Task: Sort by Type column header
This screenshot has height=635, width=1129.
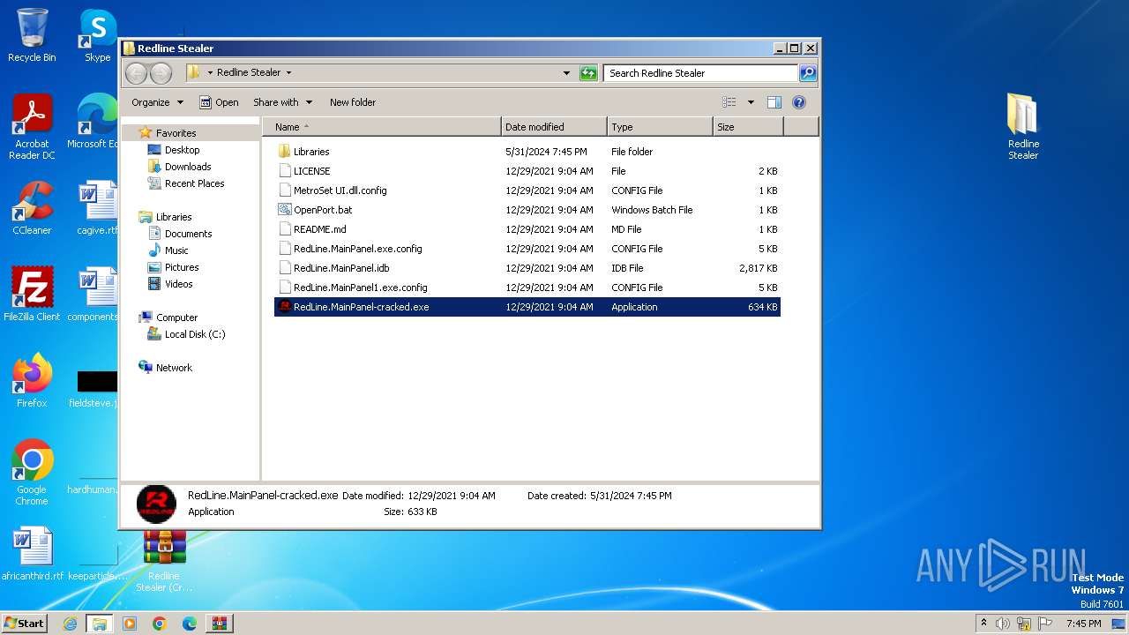Action: tap(660, 127)
